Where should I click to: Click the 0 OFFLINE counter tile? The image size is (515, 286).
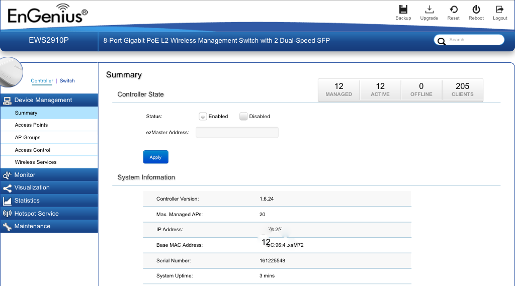tap(421, 89)
